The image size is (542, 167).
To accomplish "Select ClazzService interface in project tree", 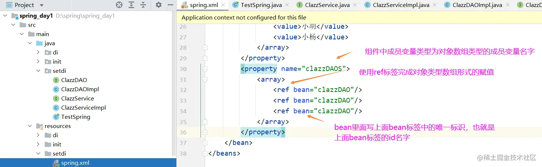I will 77,99.
